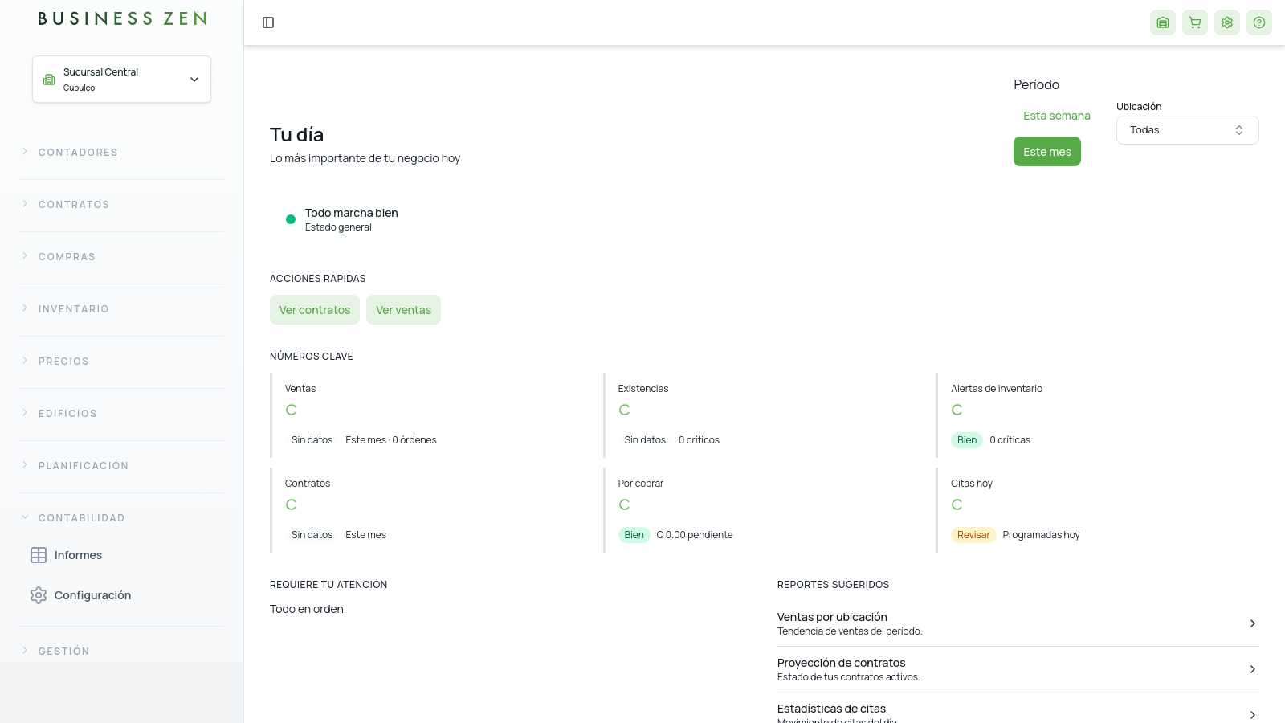Open the Sucursal Central branch selector
1285x723 pixels.
[x=121, y=80]
